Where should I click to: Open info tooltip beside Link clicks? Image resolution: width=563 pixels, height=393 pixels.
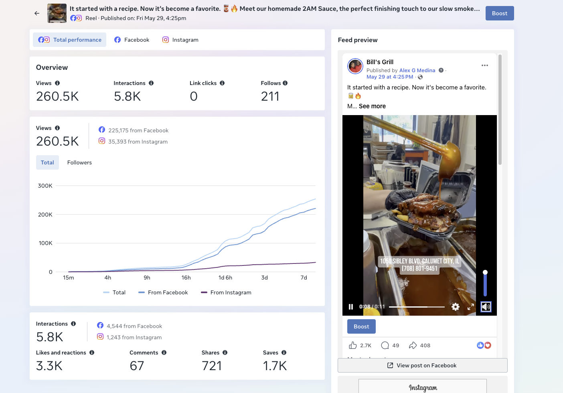point(222,83)
